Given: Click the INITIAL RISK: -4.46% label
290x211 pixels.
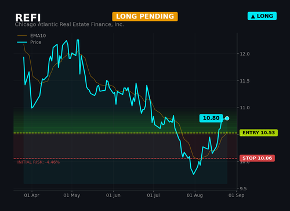Looking at the screenshot, I should tap(38, 162).
